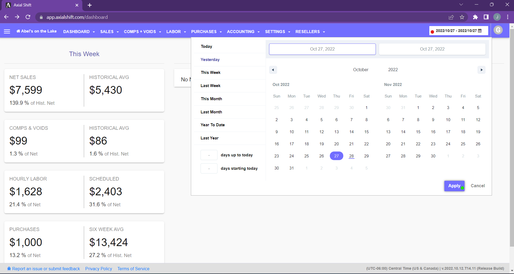Select the Last Month preset range
Screen dimensions: 514x274
pos(211,112)
